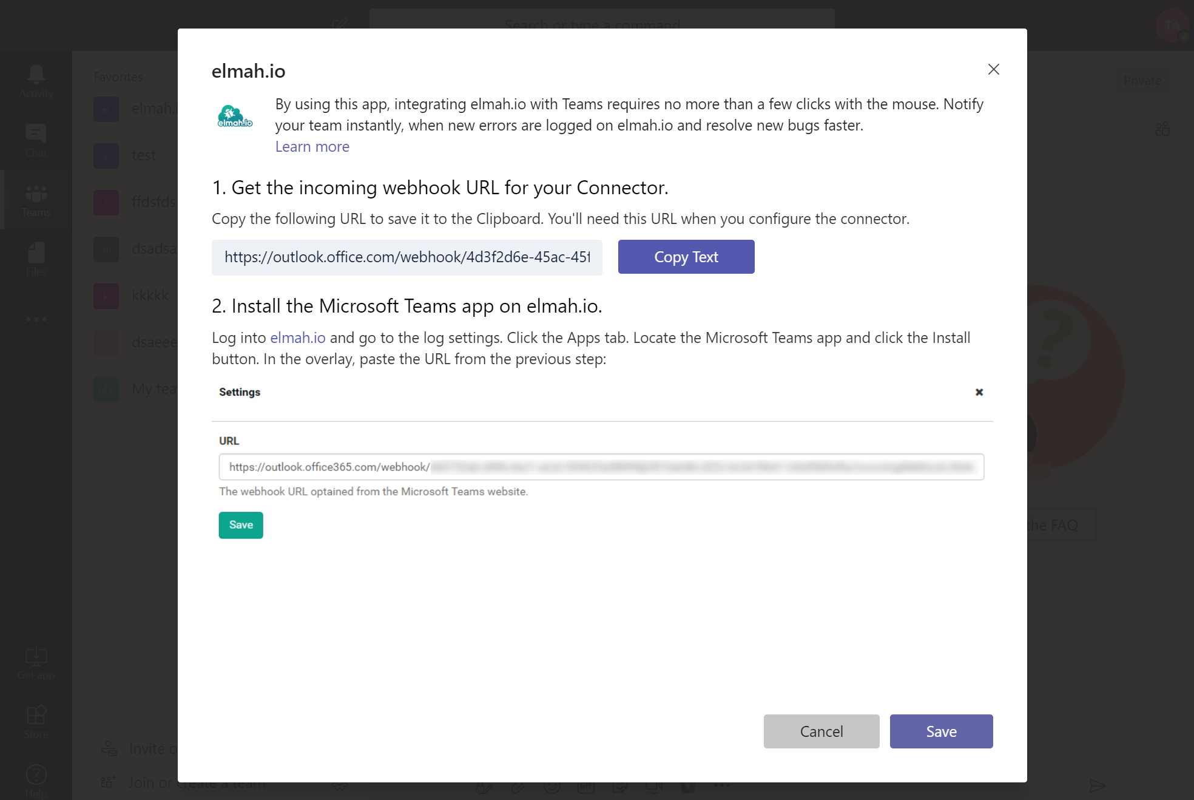Click Save button in the main dialog

940,731
